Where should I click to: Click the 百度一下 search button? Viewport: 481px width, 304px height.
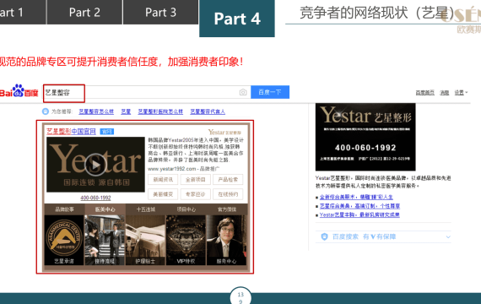[x=270, y=92]
